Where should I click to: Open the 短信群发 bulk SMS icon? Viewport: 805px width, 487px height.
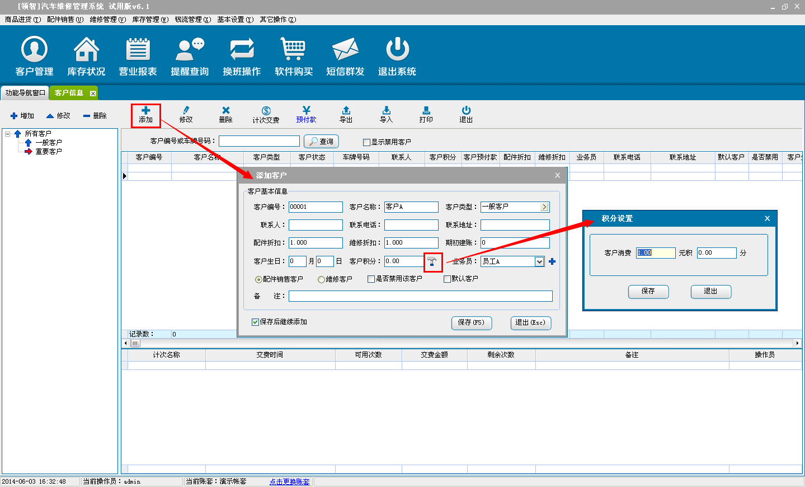tap(345, 56)
